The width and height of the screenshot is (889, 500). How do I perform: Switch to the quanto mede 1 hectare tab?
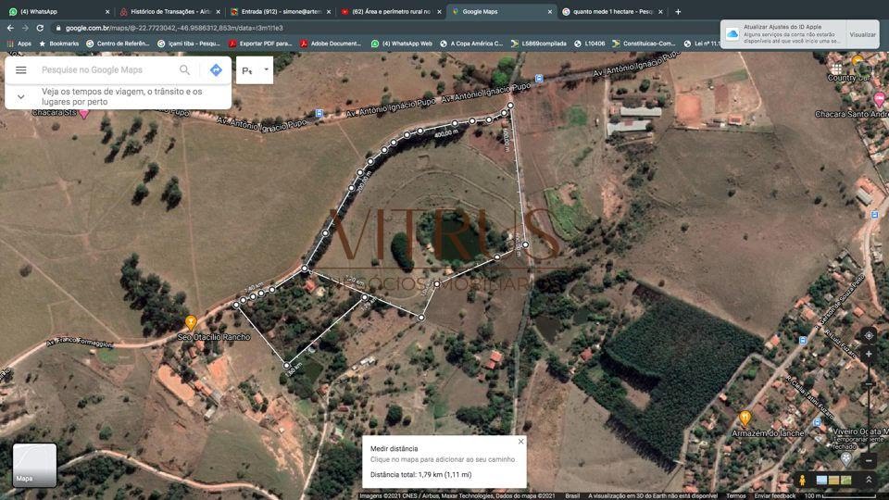pyautogui.click(x=612, y=11)
